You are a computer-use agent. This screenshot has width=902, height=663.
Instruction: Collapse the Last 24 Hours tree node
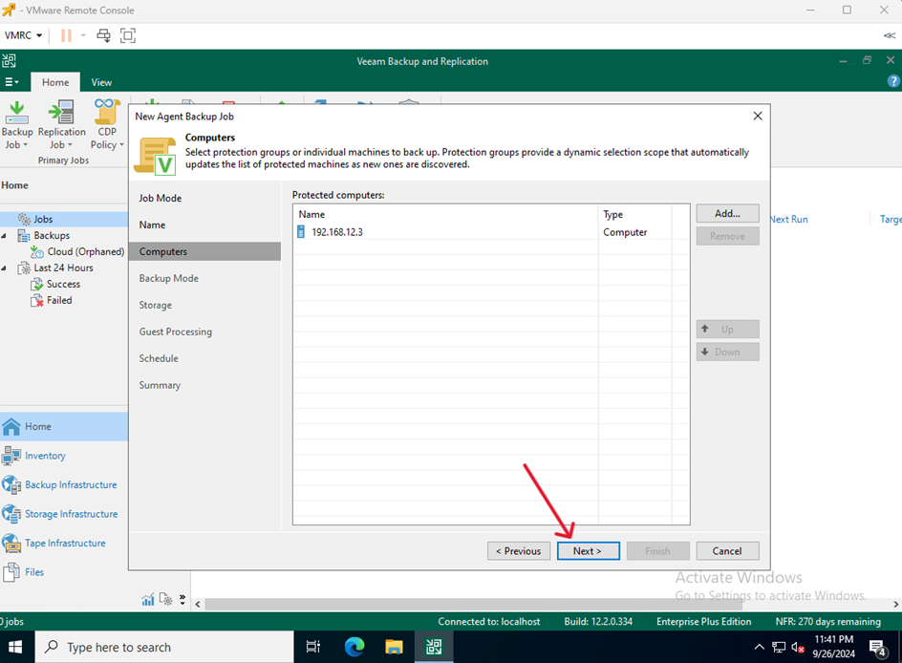[5, 268]
